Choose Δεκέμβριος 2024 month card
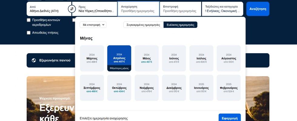The image size is (297, 121). click(x=174, y=88)
